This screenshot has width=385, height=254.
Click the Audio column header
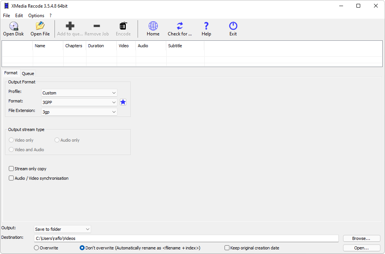coord(151,46)
